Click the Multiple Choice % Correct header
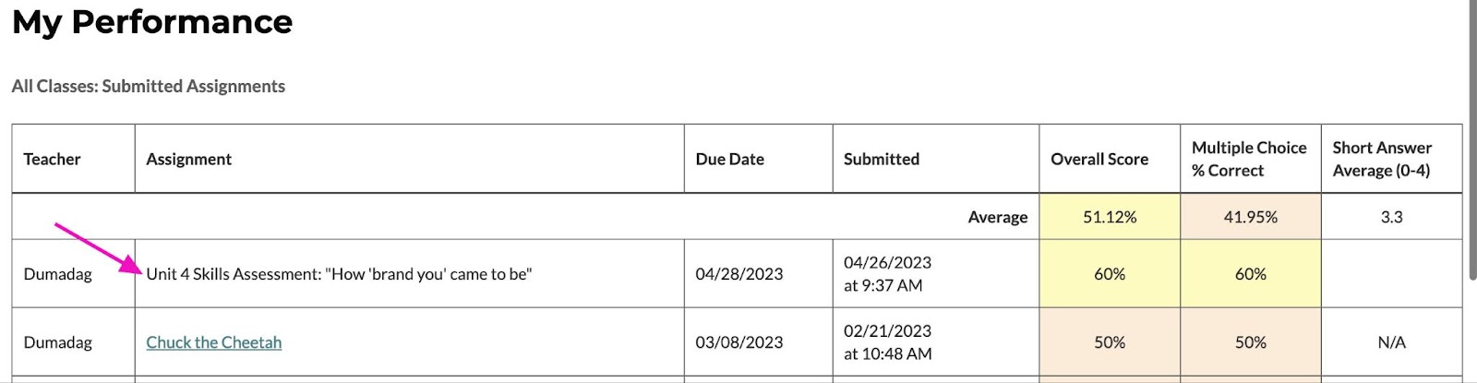The height and width of the screenshot is (383, 1477). coord(1249,159)
